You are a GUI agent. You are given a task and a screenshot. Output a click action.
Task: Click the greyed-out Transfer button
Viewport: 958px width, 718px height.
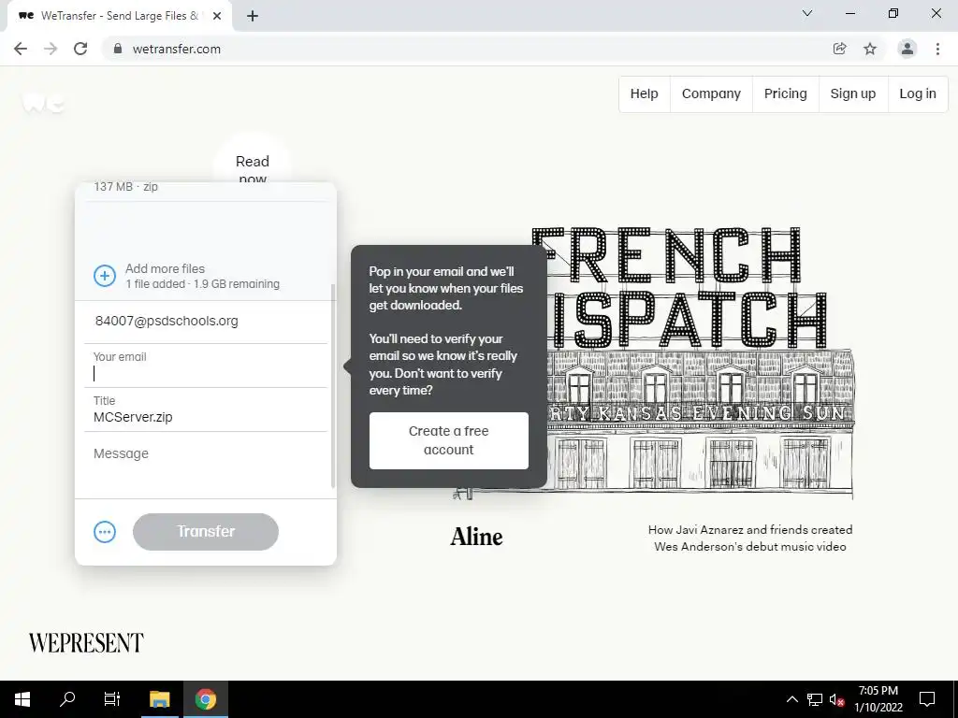point(206,532)
